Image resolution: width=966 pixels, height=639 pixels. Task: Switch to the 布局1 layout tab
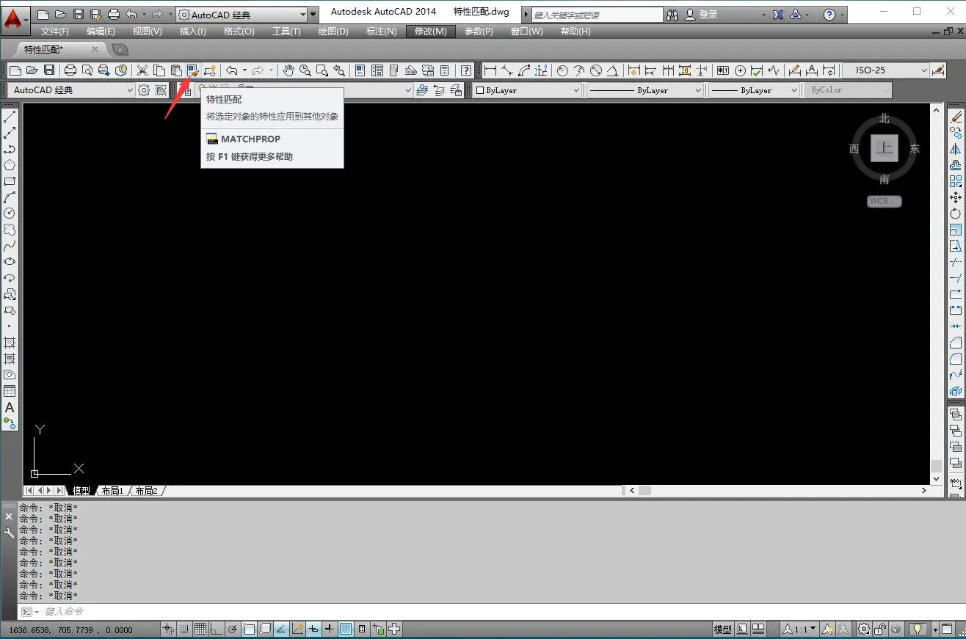coord(112,491)
